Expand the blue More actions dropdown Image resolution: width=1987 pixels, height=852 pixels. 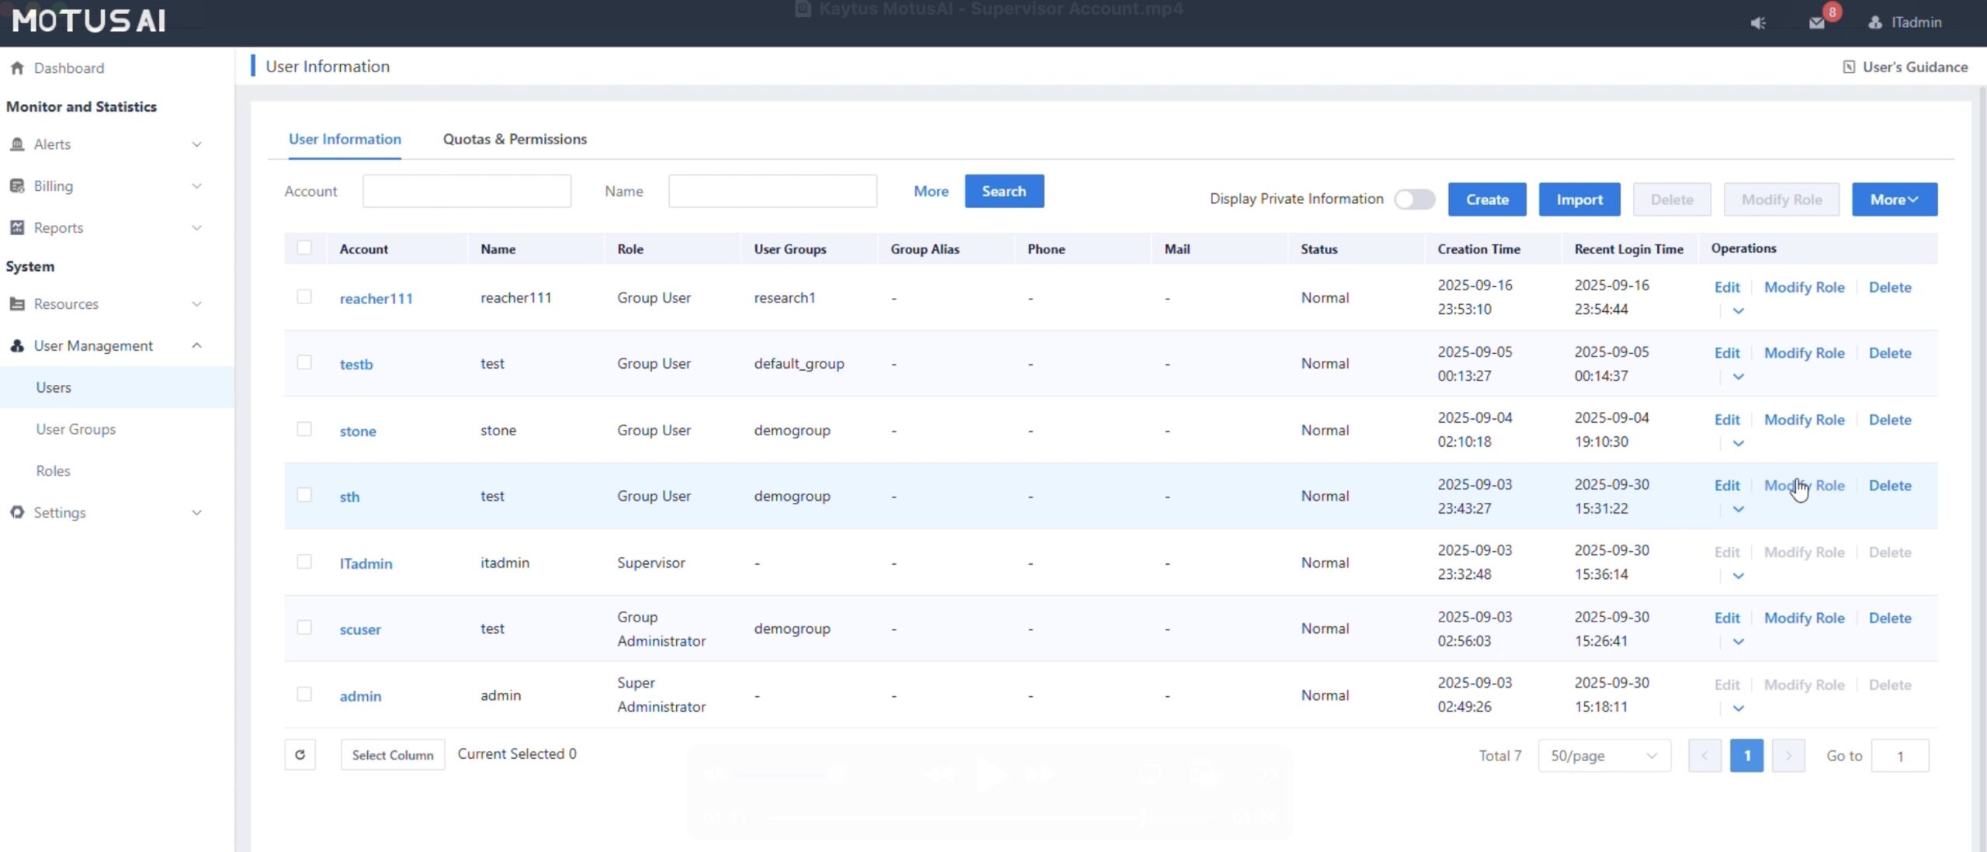tap(1894, 199)
